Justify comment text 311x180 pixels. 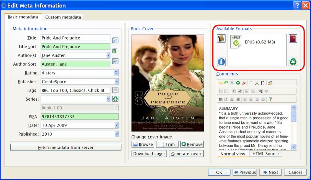(263, 99)
